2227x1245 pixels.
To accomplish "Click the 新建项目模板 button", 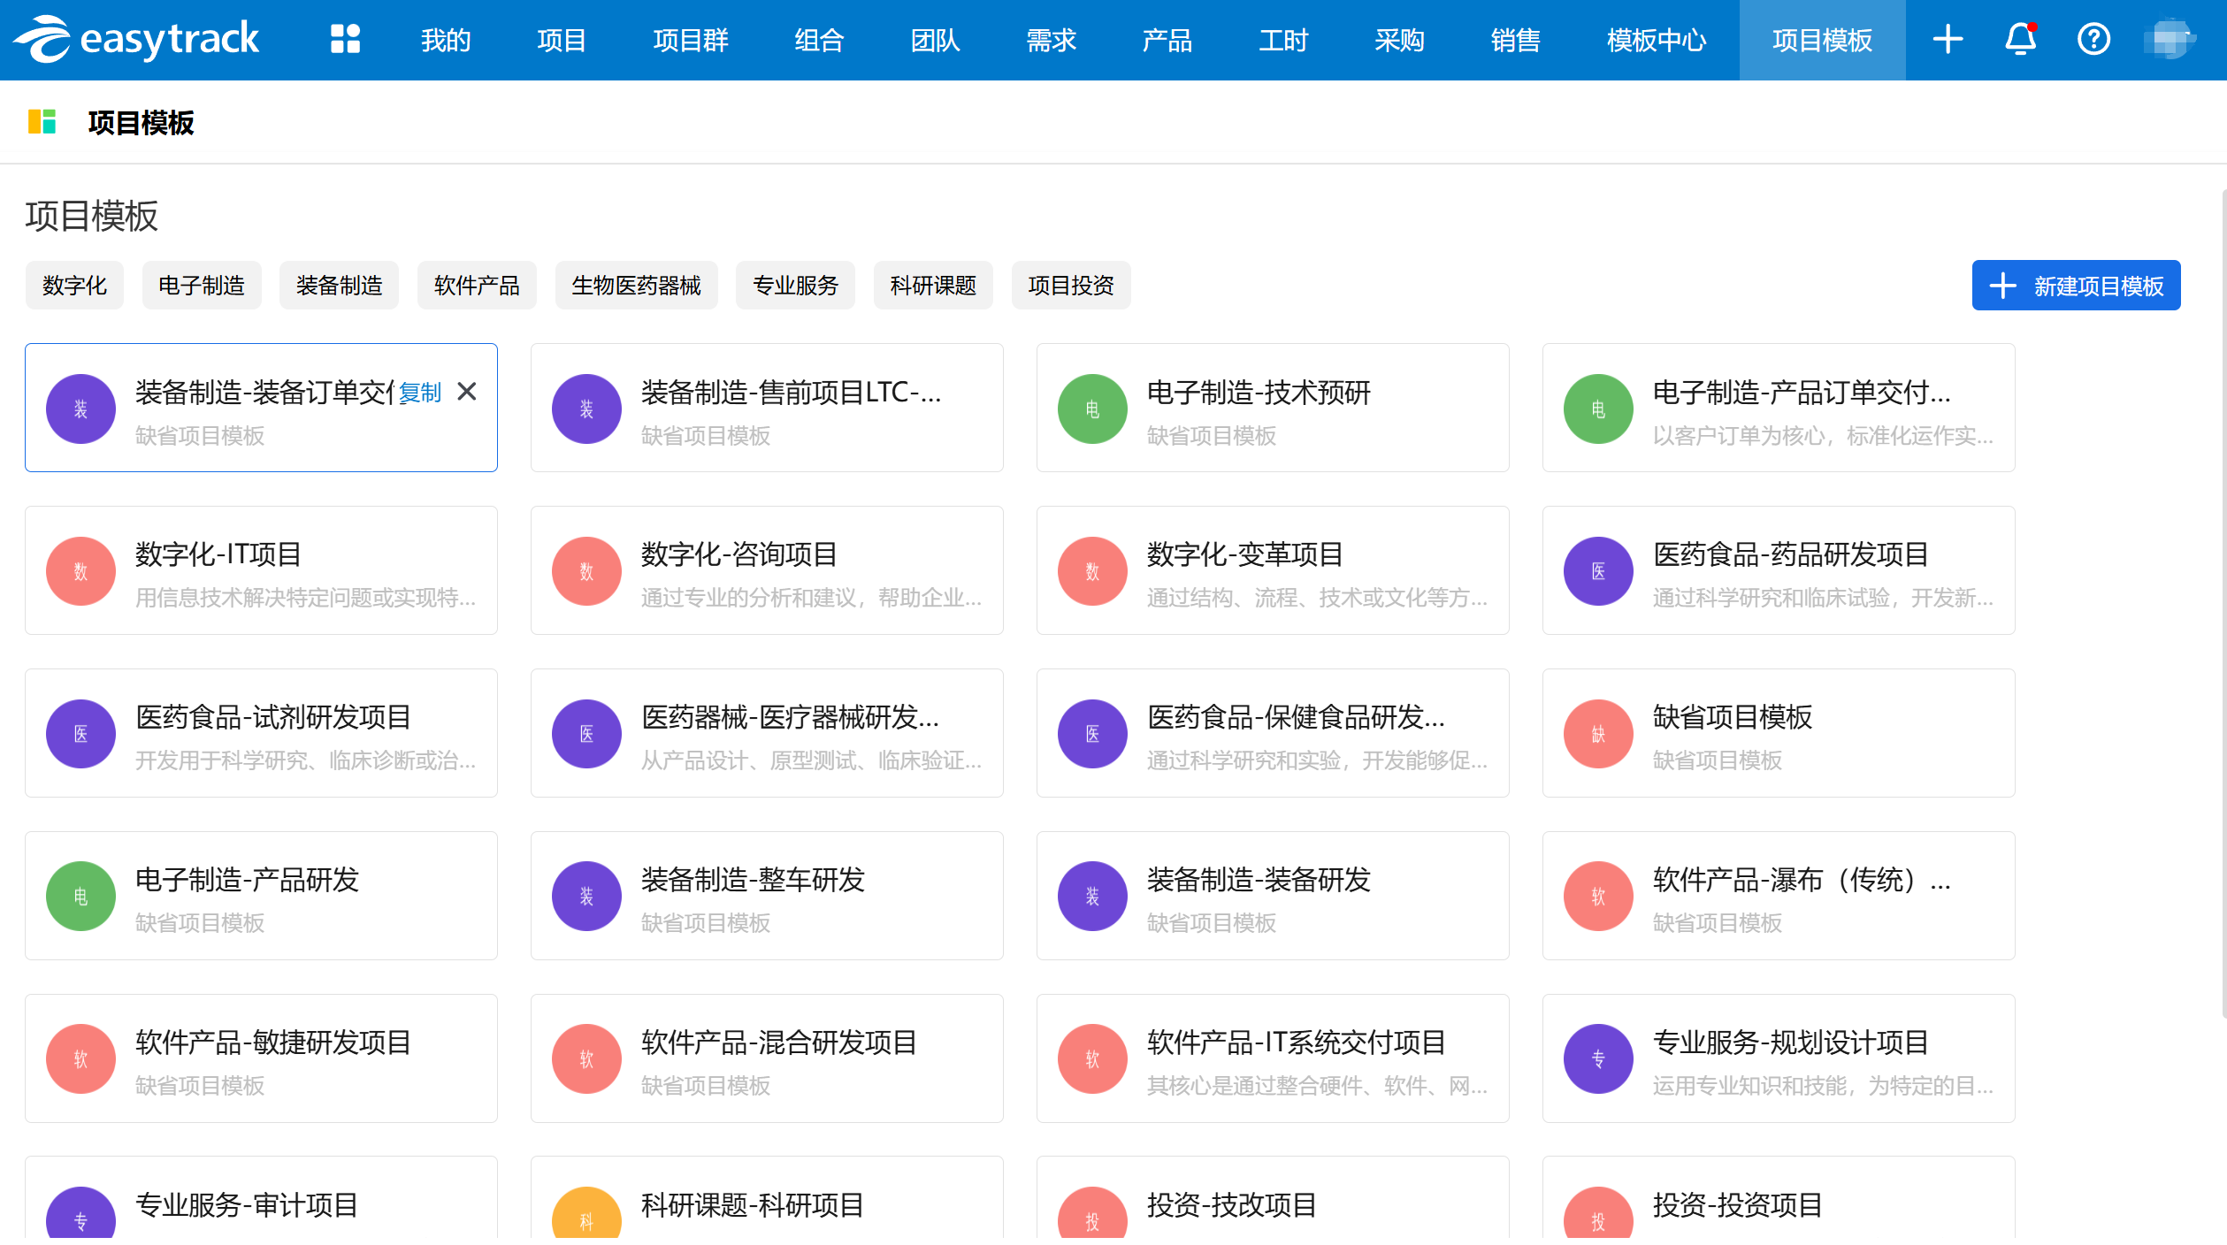I will point(2076,286).
